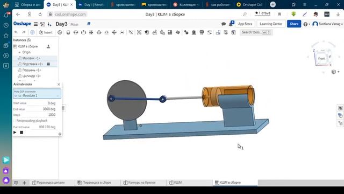Open the favorites star in browser sidebar
This screenshot has width=344, height=194.
coord(6,36)
